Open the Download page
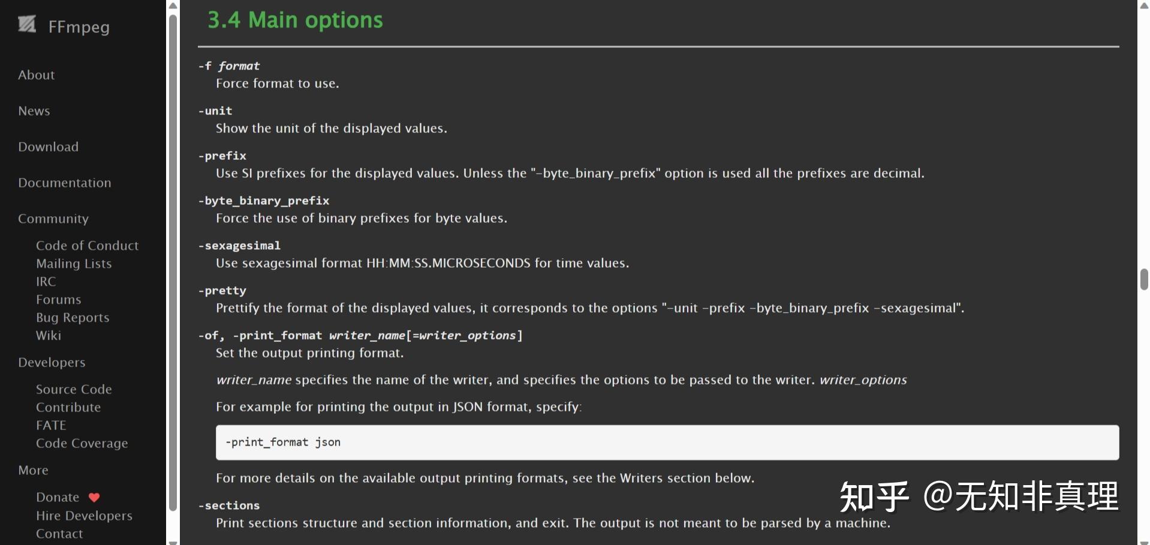This screenshot has height=545, width=1150. click(49, 147)
